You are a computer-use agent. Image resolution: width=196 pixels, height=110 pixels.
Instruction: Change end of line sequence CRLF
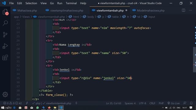152,103
